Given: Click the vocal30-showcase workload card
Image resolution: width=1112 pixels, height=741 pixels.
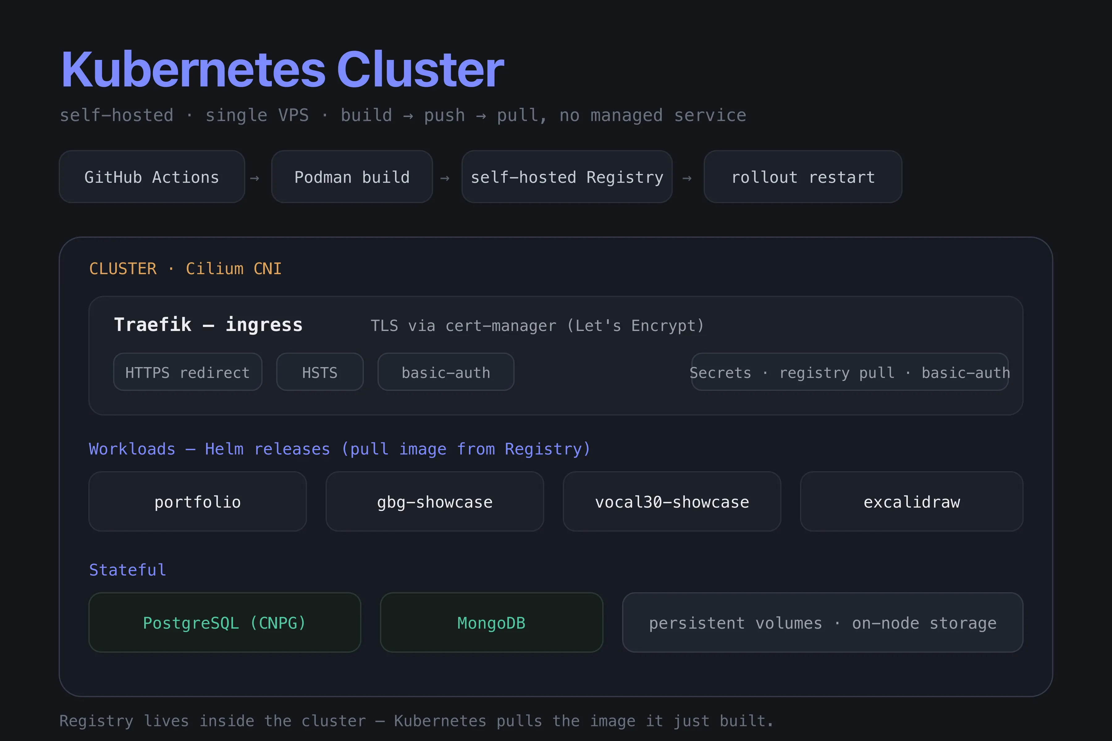Looking at the screenshot, I should tap(672, 501).
